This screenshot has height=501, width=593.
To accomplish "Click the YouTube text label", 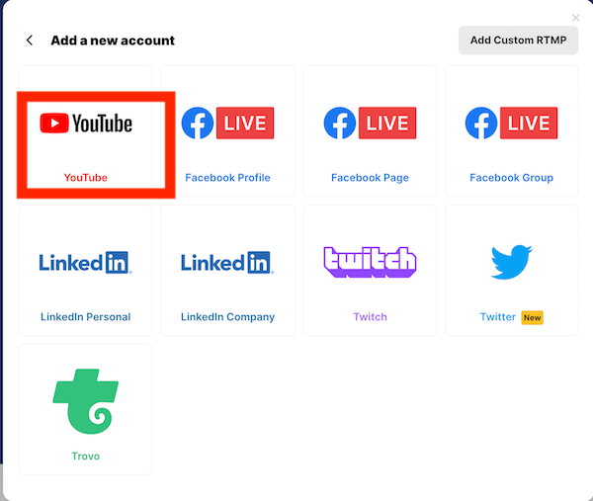I will (x=85, y=177).
